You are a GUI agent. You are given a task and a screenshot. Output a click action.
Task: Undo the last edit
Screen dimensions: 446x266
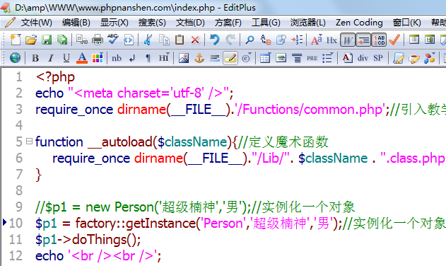215,40
